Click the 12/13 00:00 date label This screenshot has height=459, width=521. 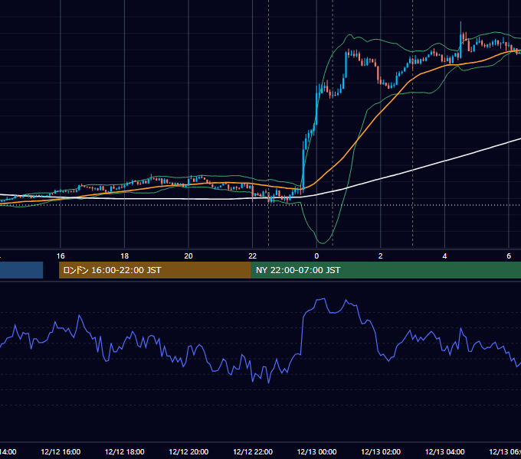tap(316, 451)
